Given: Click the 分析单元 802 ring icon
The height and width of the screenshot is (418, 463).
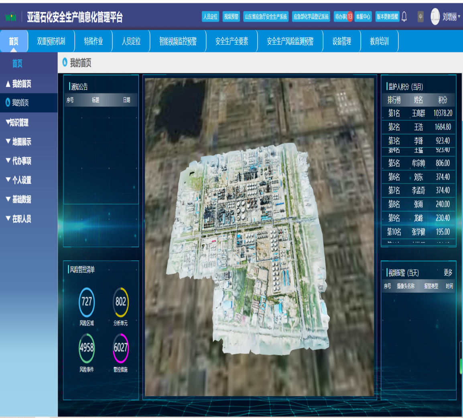Looking at the screenshot, I should click(x=120, y=302).
